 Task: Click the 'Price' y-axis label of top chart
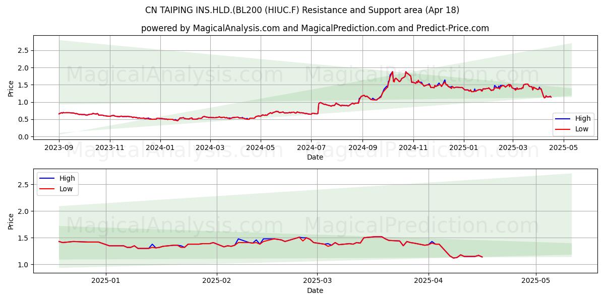(x=11, y=88)
